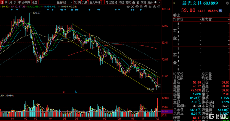Click the 委比 row label

(x=177, y=15)
